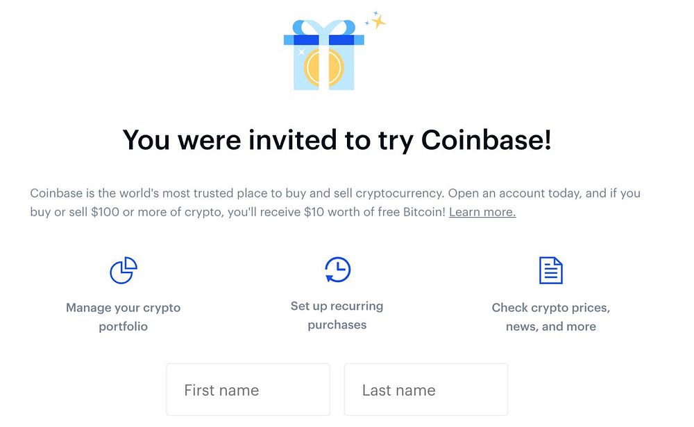
Task: Click the "Check crypto prices, news, and more" text
Action: [550, 317]
